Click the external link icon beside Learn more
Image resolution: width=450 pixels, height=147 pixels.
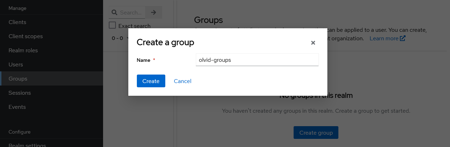[x=403, y=38]
